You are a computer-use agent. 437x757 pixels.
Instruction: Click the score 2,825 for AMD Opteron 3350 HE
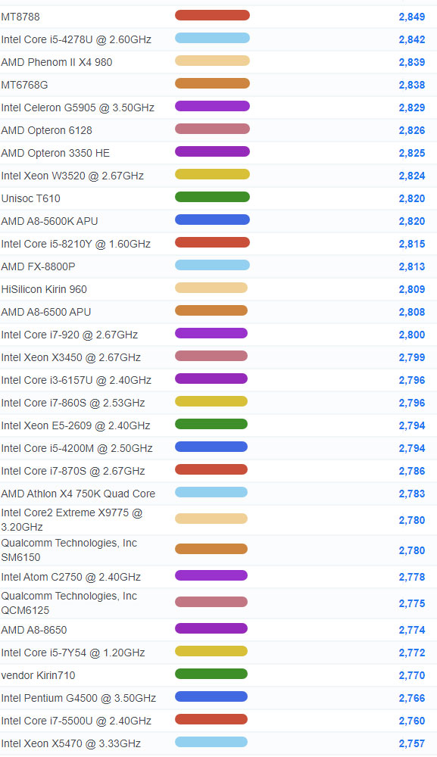tap(412, 153)
